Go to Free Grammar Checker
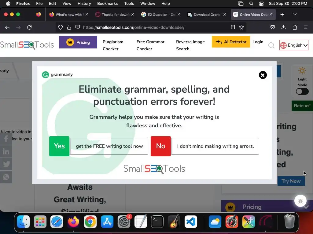The image size is (313, 234). (x=150, y=45)
